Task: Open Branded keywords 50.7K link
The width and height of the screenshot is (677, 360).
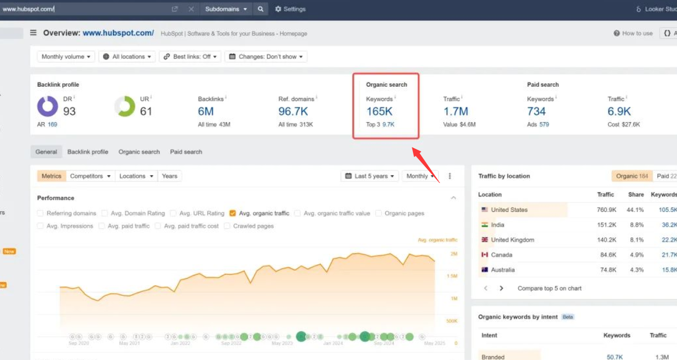Action: [614, 357]
